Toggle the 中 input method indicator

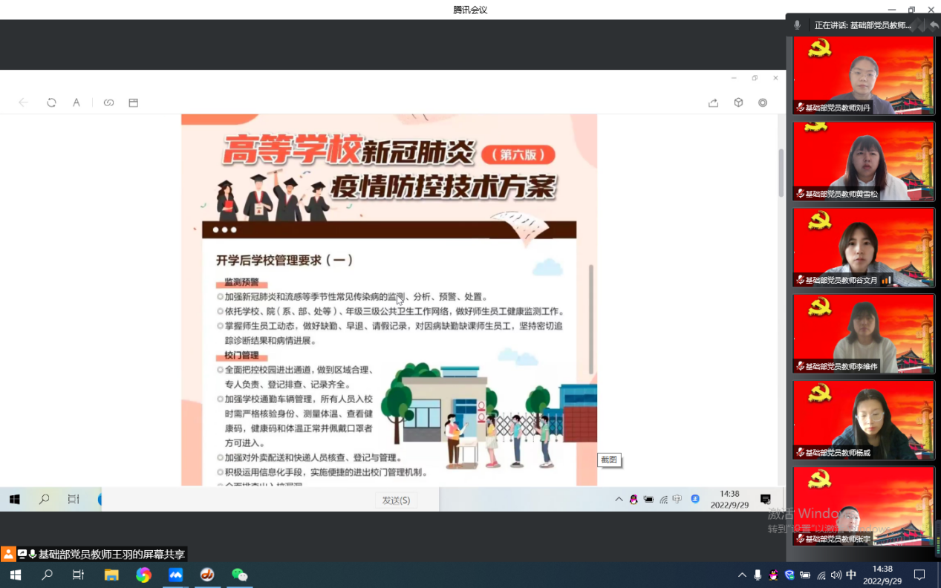click(x=851, y=575)
